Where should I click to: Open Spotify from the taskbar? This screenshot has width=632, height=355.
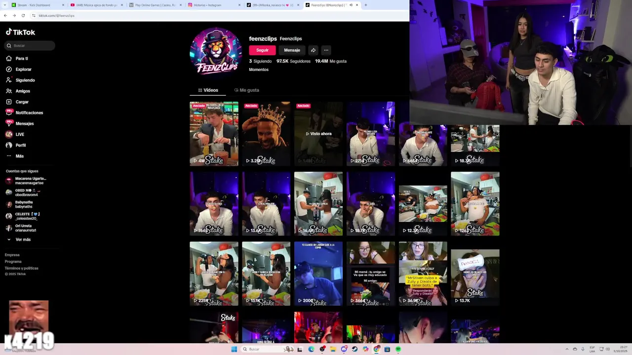point(398,349)
